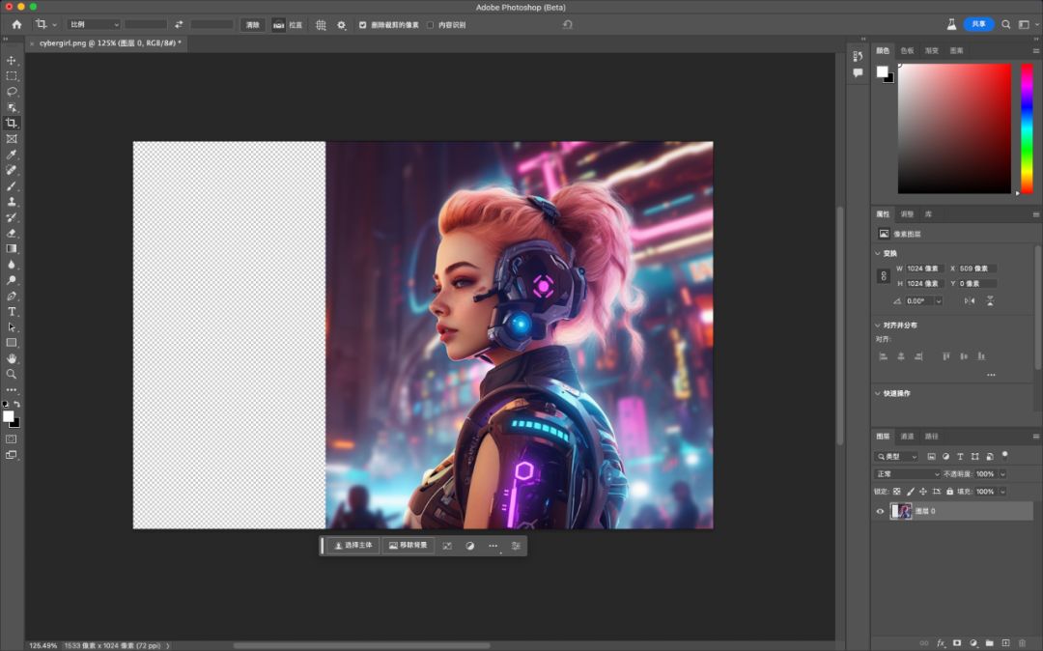Screen dimensions: 1043x651
Task: Open crop overlay grid options
Action: 321,24
